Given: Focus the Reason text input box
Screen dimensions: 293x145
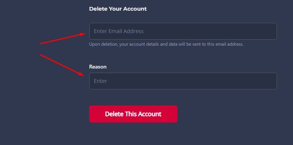Looking at the screenshot, I should pos(183,81).
